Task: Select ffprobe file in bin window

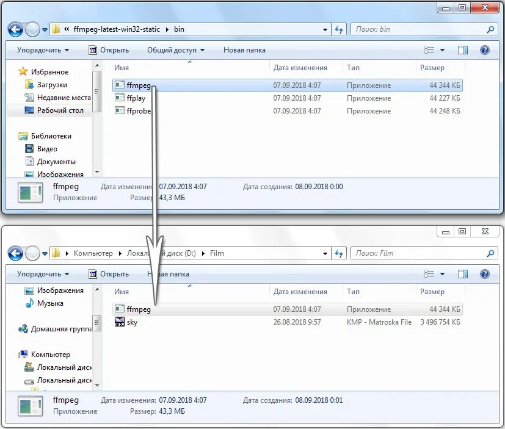Action: pyautogui.click(x=288, y=111)
